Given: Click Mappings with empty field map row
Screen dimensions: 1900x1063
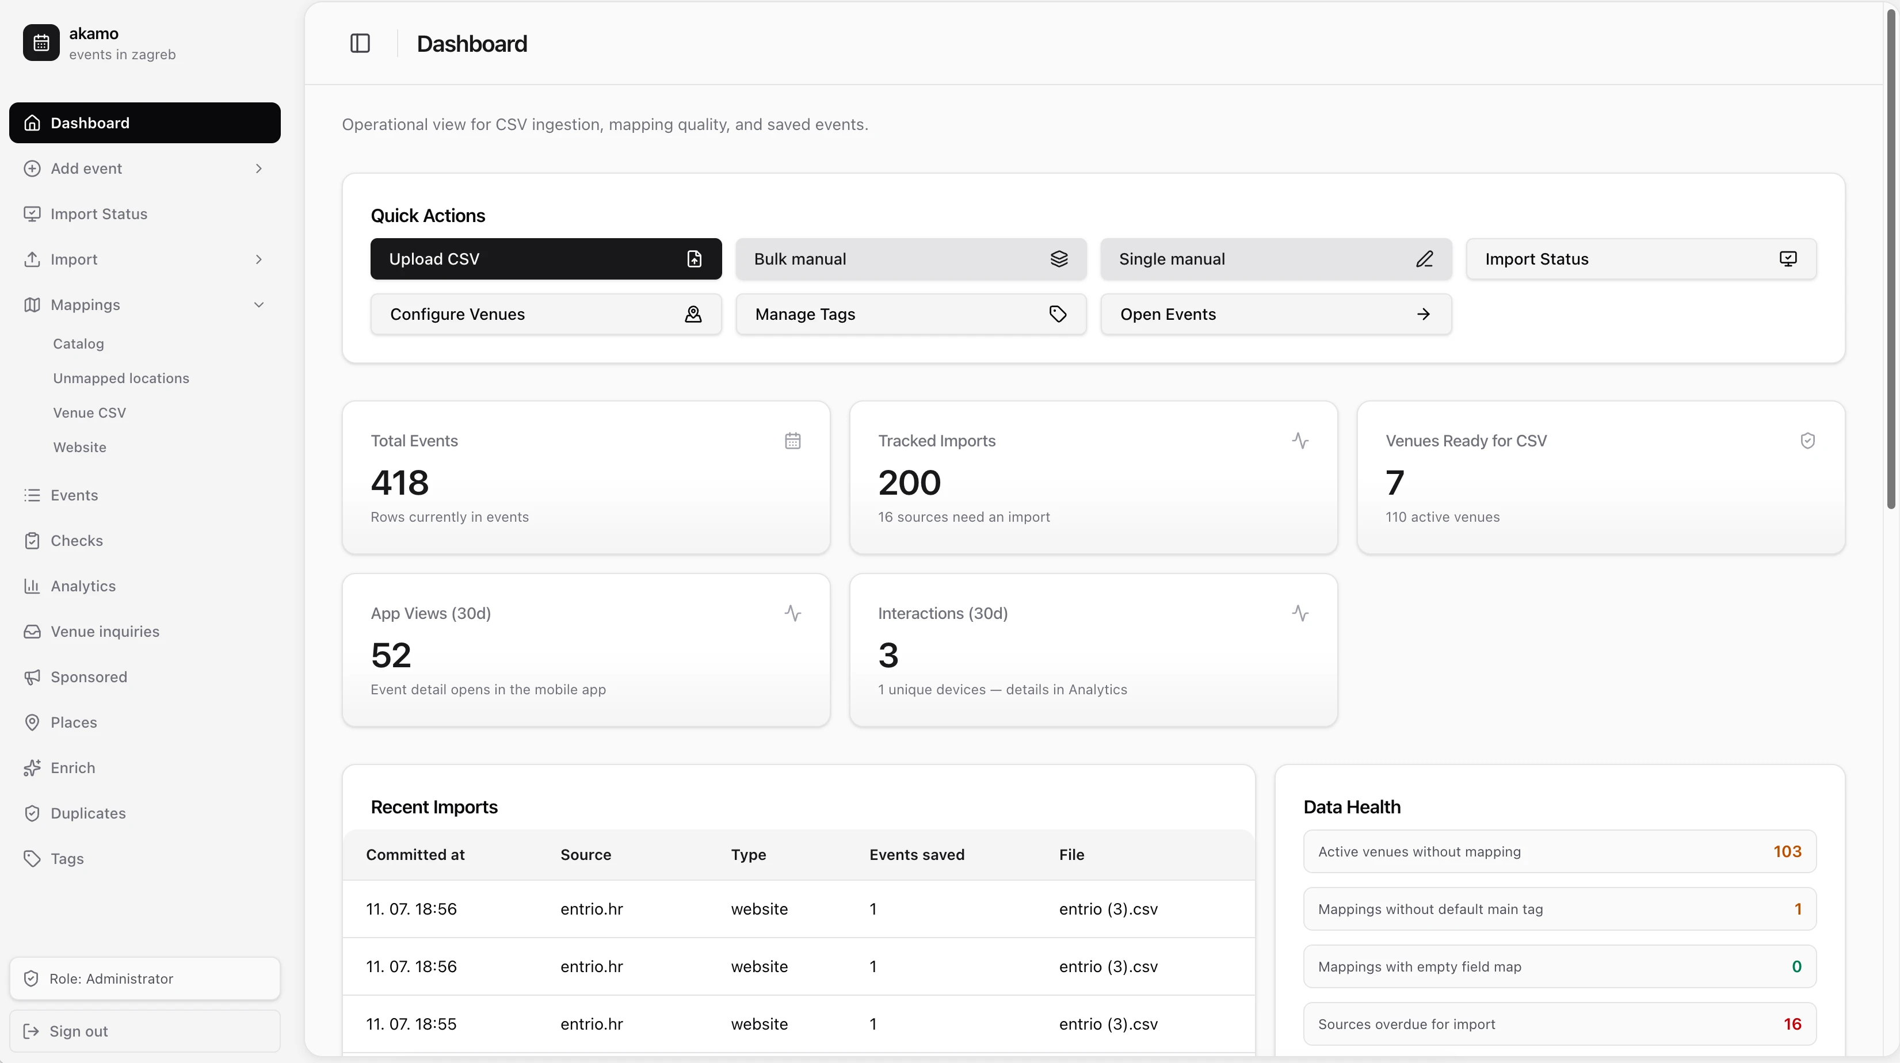Looking at the screenshot, I should coord(1559,966).
